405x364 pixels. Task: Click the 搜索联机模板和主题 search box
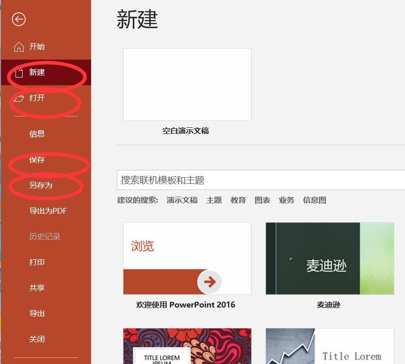pyautogui.click(x=261, y=180)
